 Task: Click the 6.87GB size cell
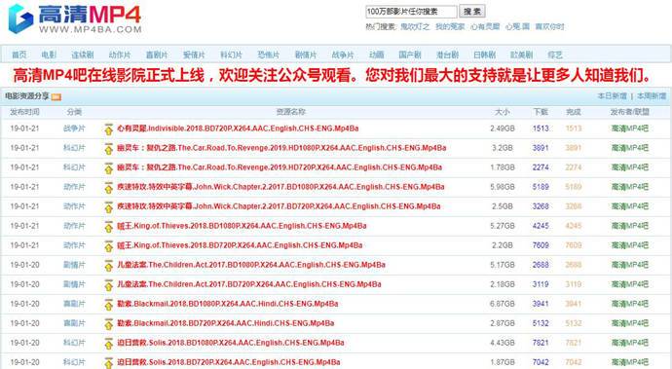pyautogui.click(x=503, y=304)
